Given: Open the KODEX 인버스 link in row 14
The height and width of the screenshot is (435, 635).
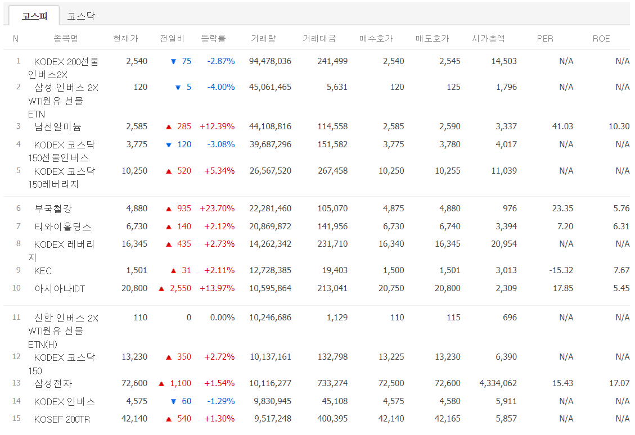Looking at the screenshot, I should coord(64,402).
